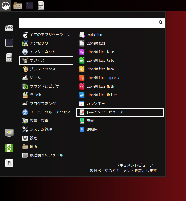
Task: Click the search magnifier icon
Action: (161, 22)
